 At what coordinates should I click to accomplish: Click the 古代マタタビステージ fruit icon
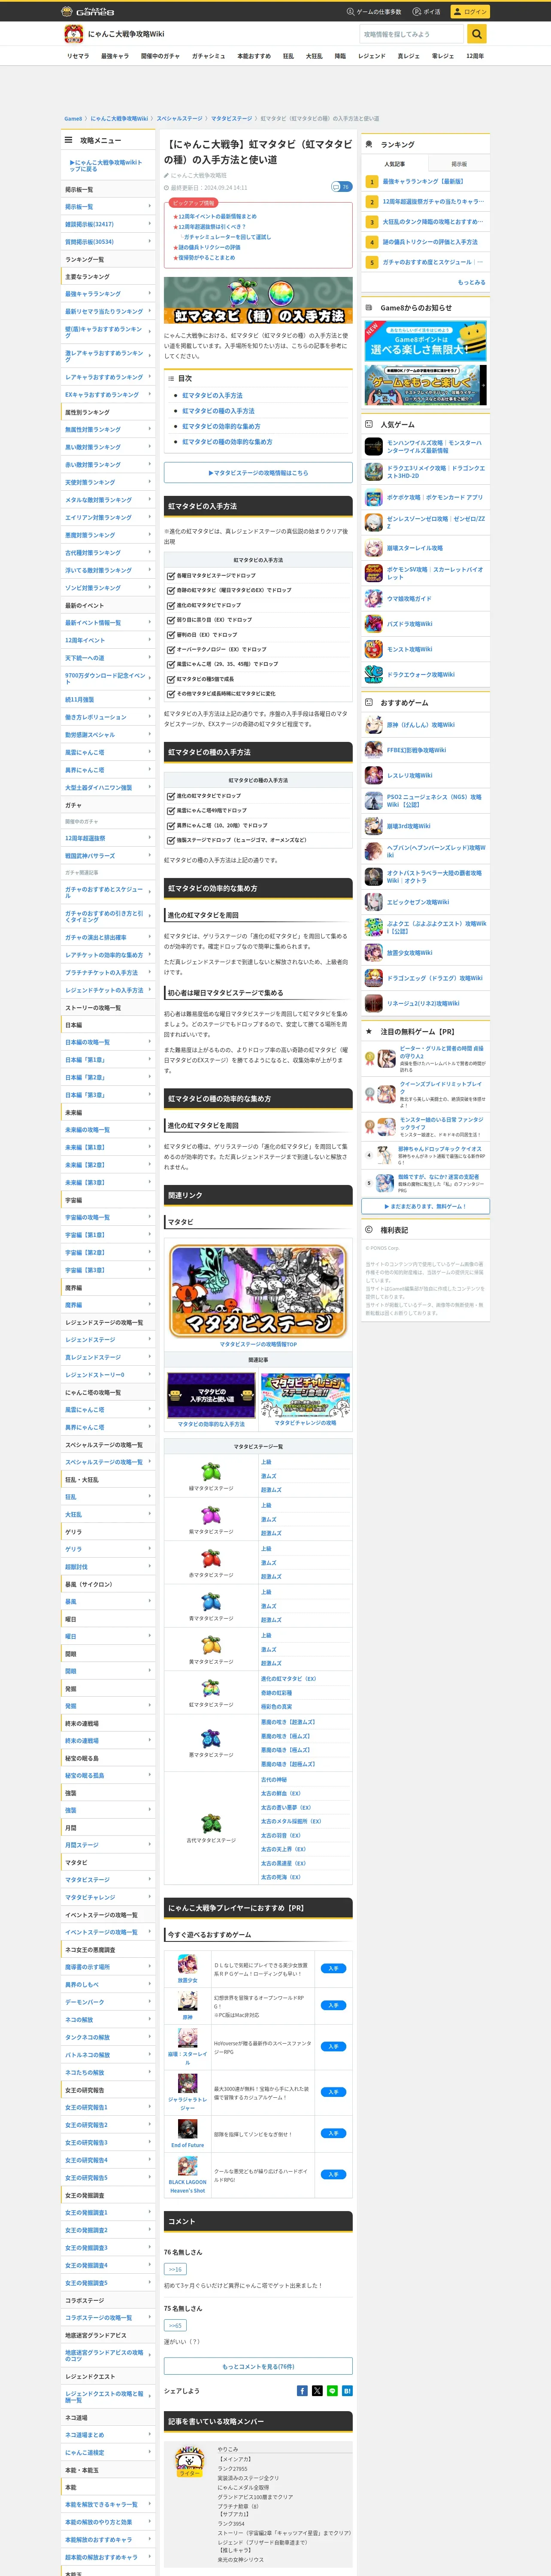[x=211, y=1824]
